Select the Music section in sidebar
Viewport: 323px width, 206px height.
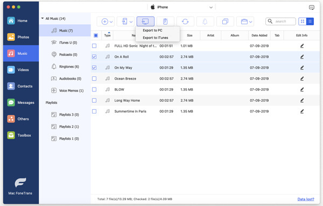pyautogui.click(x=21, y=53)
